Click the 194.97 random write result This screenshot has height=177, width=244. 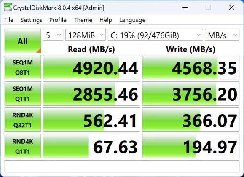point(190,146)
